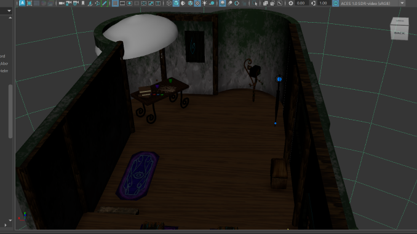Click the exposure value field 0.00

pos(301,3)
